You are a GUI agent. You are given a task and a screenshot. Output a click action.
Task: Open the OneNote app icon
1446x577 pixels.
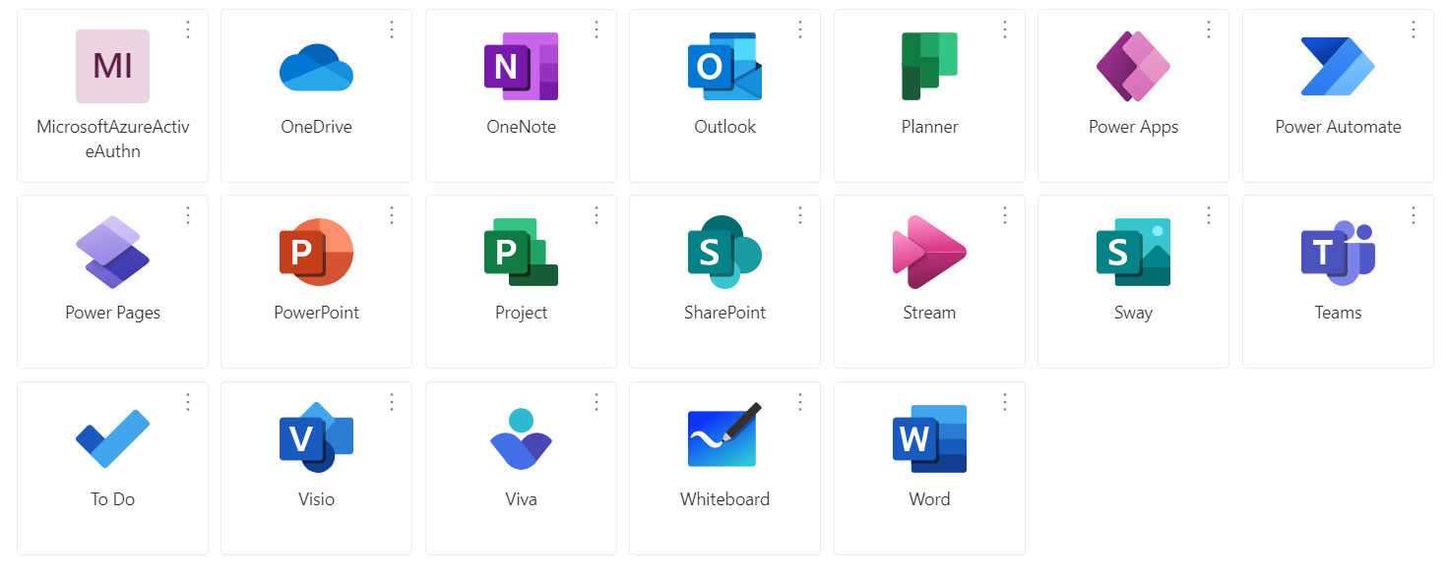[x=521, y=66]
